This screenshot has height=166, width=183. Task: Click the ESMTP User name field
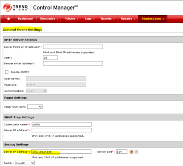56,79
